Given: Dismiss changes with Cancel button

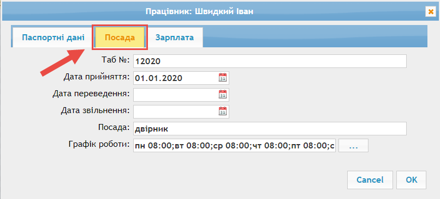Looking at the screenshot, I should 370,180.
